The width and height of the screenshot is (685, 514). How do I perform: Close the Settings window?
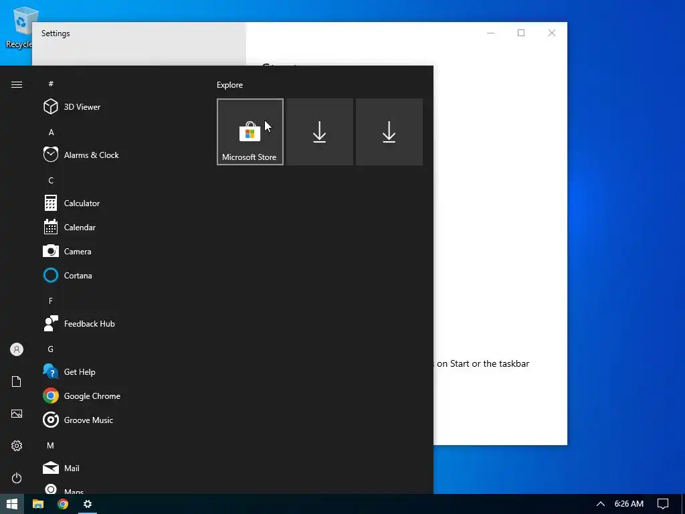[552, 33]
